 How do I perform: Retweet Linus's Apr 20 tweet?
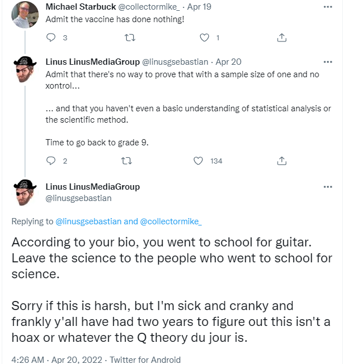[x=127, y=161]
